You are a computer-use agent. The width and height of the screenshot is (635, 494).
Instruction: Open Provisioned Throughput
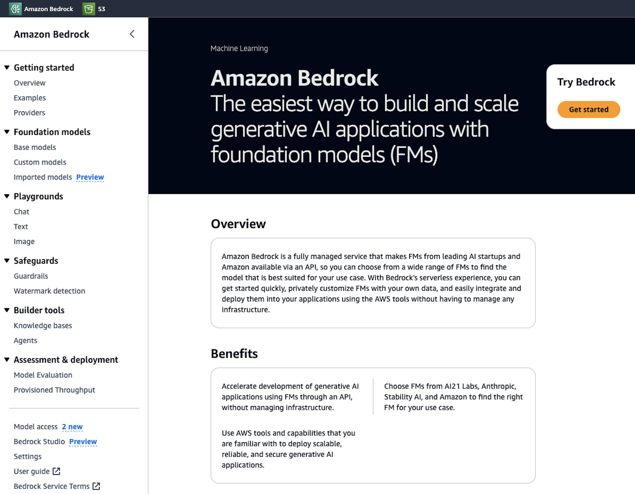[x=54, y=390]
